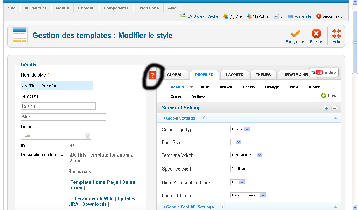Viewport: 358px width, 210px height.
Task: Click the Specified width input field
Action: 253,168
